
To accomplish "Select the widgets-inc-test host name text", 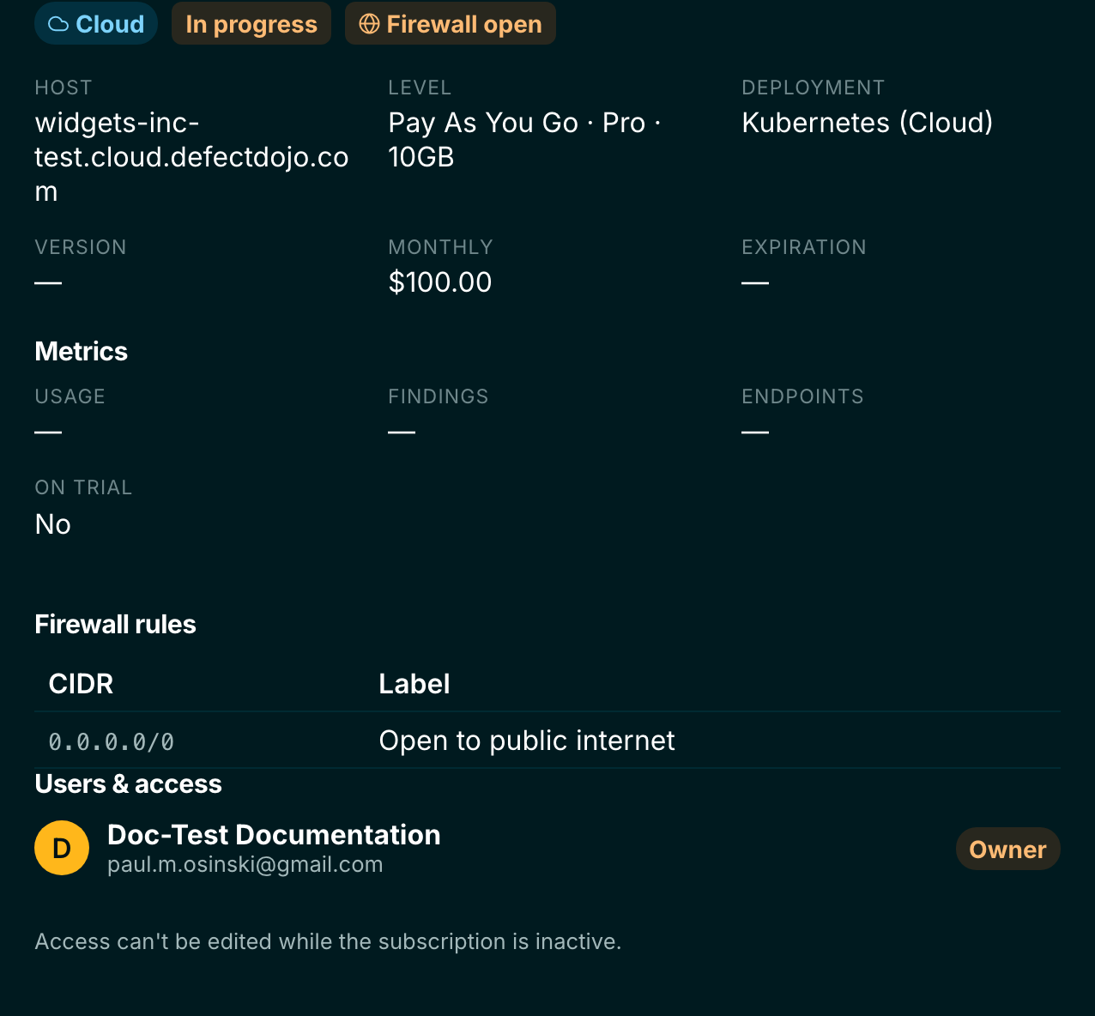I will [x=191, y=157].
